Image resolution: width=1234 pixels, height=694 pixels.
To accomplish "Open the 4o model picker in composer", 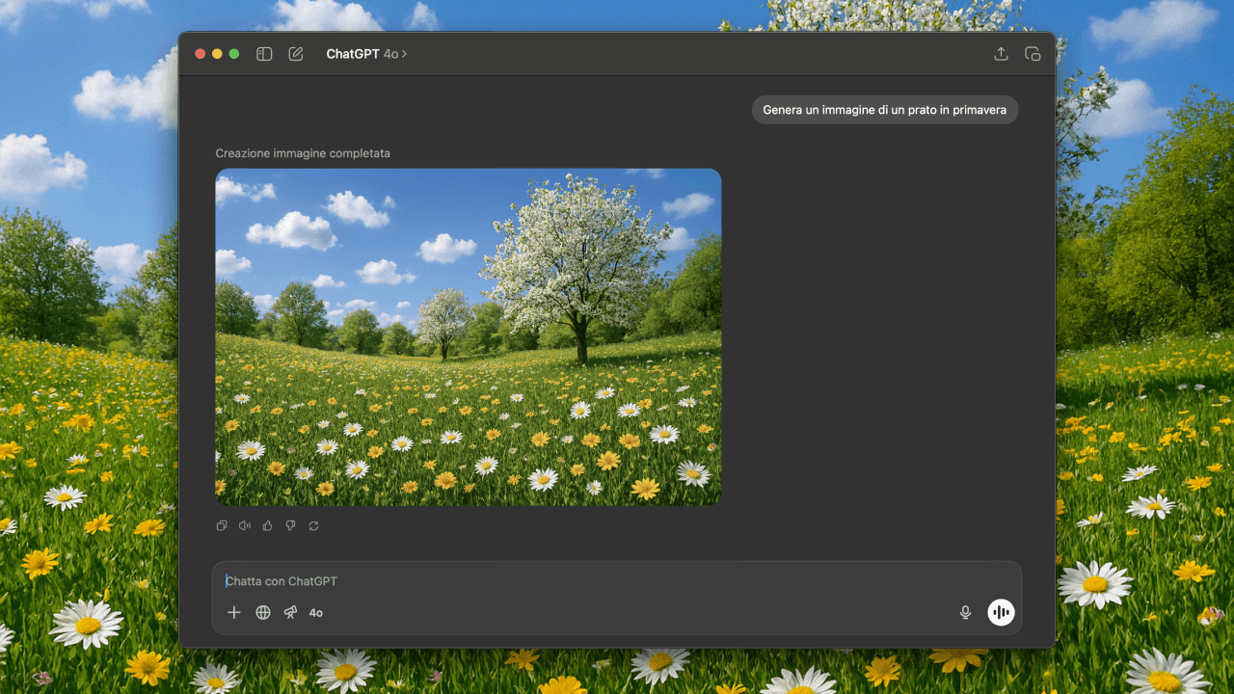I will (x=316, y=612).
